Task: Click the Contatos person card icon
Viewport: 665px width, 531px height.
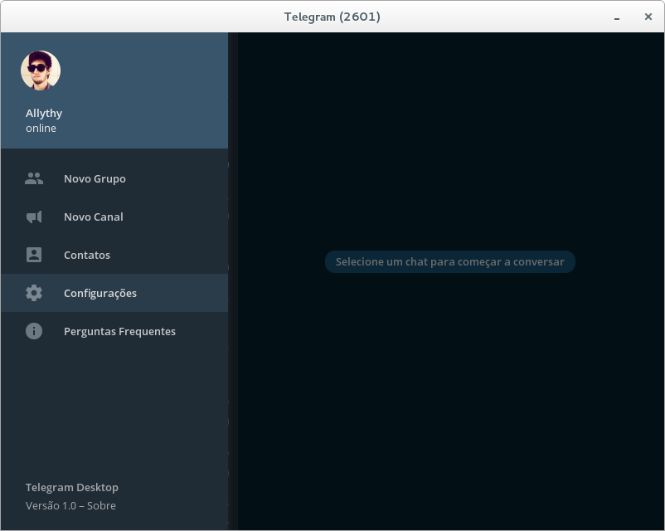Action: click(34, 255)
